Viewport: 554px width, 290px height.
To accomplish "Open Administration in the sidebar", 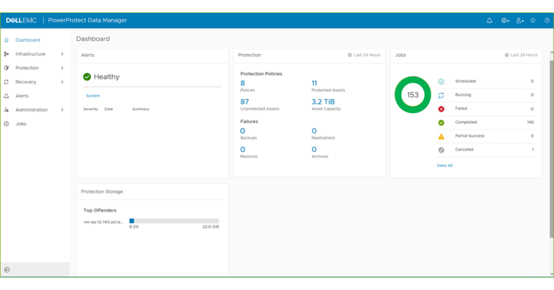I will tap(32, 110).
